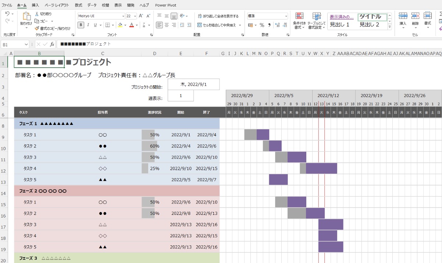The width and height of the screenshot is (442, 263).
Task: Click the Paste clipboard icon
Action: [26, 16]
